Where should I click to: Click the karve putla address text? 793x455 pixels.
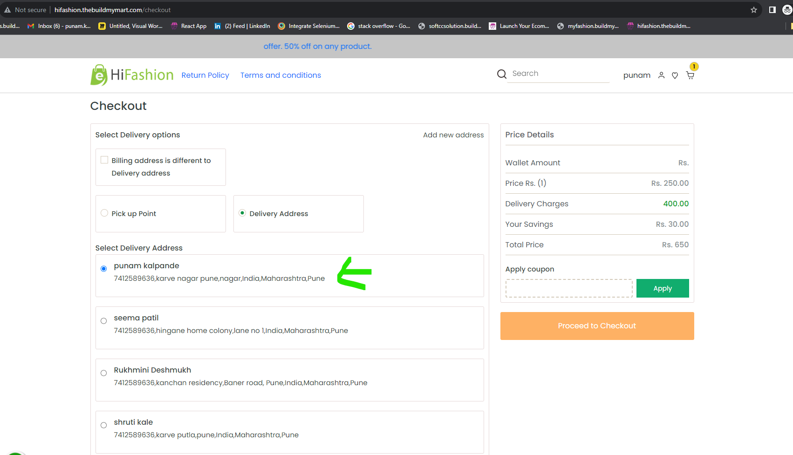click(x=206, y=435)
